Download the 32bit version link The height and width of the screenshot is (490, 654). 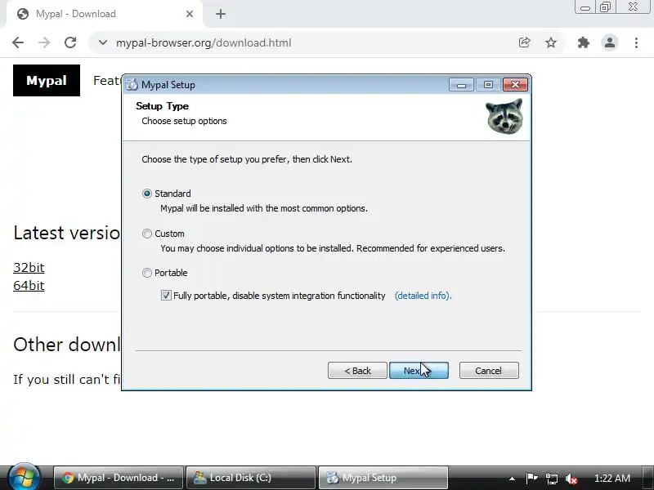tap(29, 268)
